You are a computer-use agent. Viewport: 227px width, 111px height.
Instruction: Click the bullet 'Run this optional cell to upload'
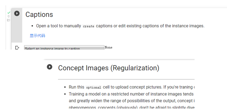pos(132,87)
